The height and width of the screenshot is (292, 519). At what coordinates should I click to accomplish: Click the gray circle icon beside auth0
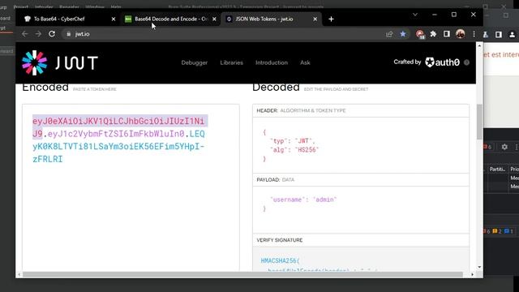point(467,62)
